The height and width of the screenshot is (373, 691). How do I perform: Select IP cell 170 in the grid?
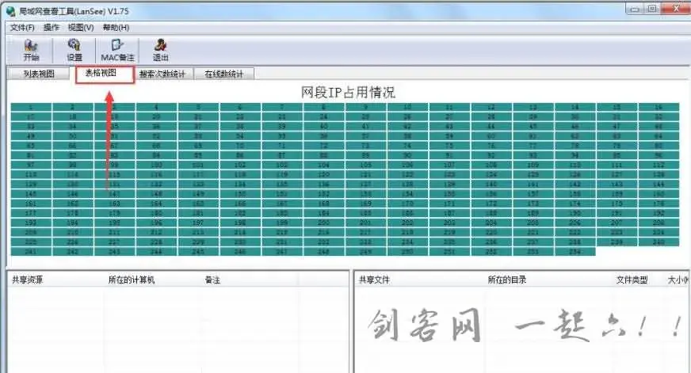(407, 204)
